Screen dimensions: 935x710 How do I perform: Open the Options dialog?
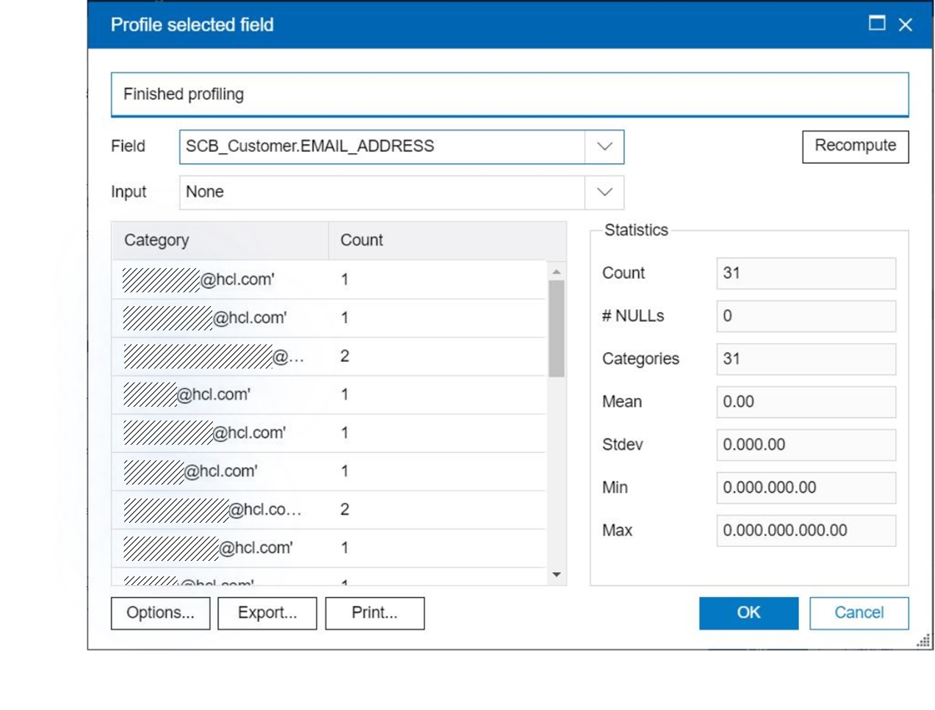point(160,613)
